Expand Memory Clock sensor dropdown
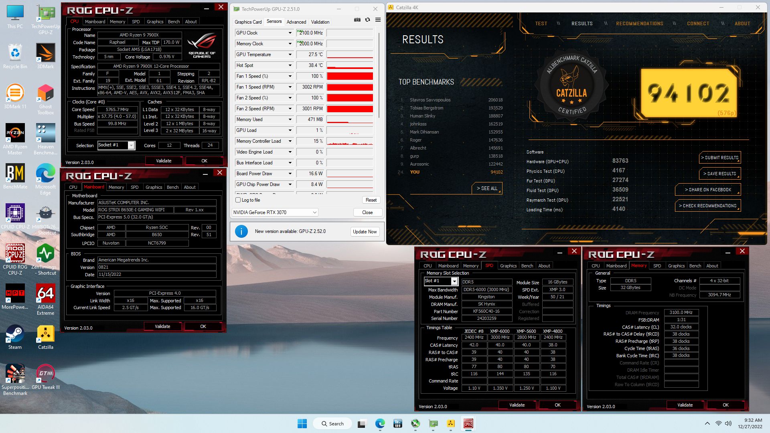The image size is (770, 433). click(x=290, y=44)
